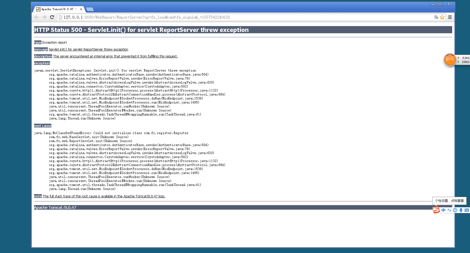Click the 'type' label
The height and width of the screenshot is (253, 470).
click(x=38, y=42)
